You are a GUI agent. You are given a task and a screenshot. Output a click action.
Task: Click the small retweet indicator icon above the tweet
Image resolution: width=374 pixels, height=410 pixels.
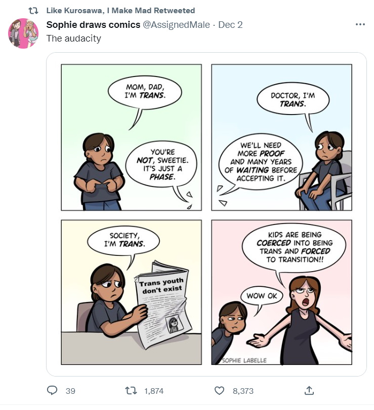34,11
